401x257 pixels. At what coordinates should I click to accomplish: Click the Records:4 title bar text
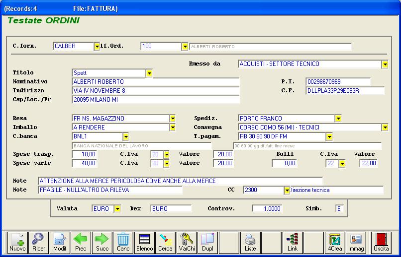pos(21,8)
